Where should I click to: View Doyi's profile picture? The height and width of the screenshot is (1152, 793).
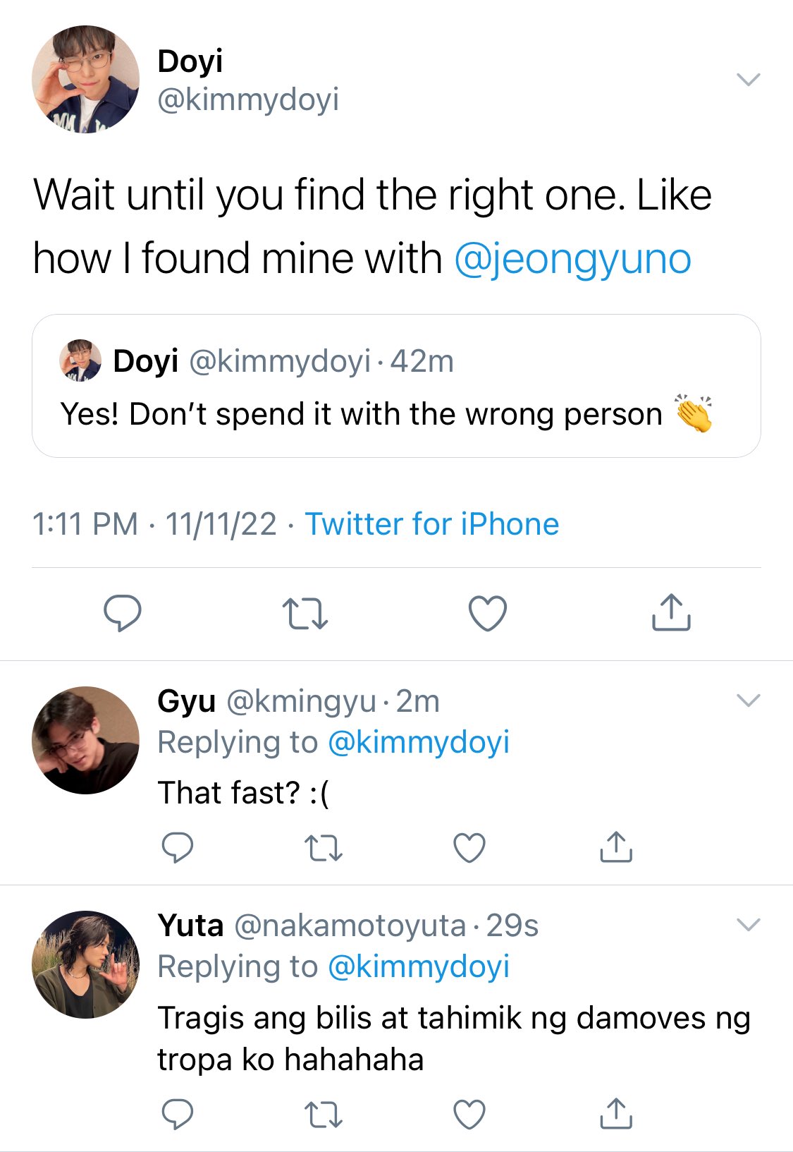pos(86,79)
